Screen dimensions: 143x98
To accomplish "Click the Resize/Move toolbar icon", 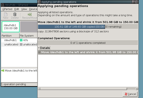I will 30,14.
